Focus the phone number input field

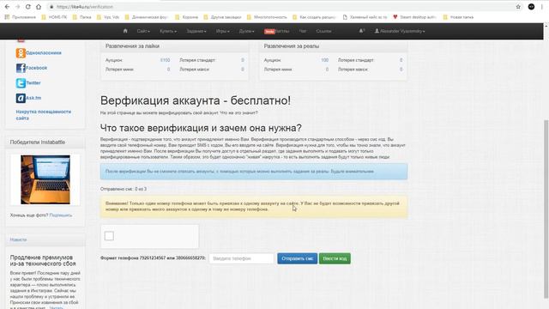tap(241, 258)
